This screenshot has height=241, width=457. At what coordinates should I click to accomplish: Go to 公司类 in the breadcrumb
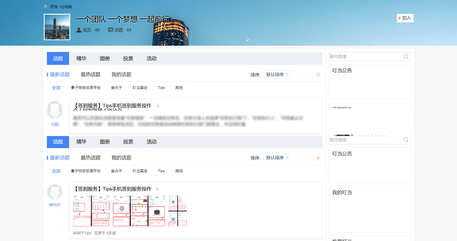66,7
